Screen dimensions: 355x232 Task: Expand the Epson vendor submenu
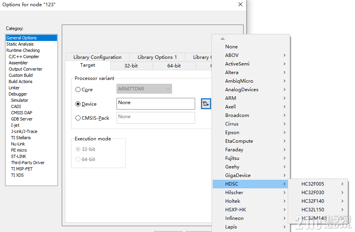click(x=251, y=133)
